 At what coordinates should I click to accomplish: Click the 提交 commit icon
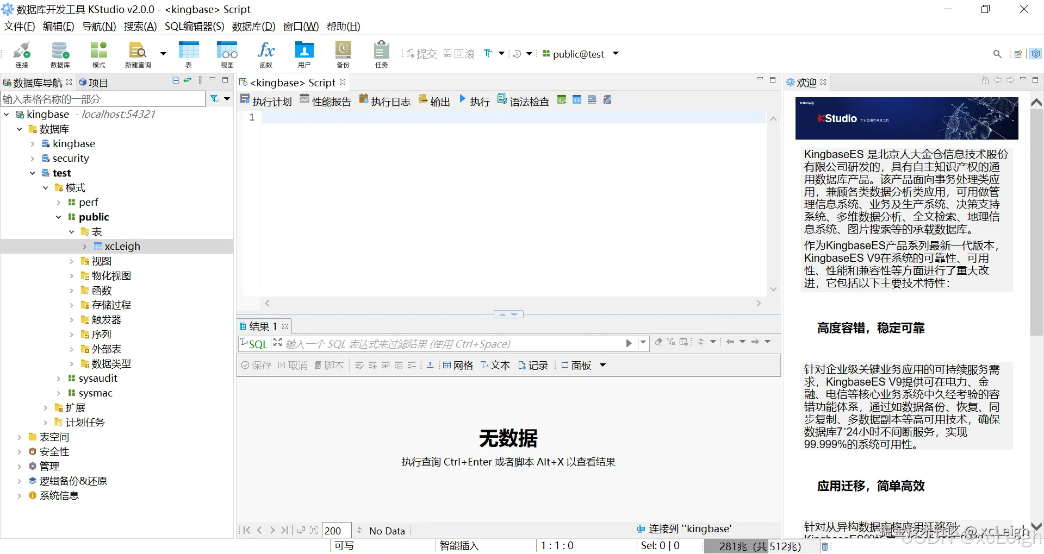419,53
